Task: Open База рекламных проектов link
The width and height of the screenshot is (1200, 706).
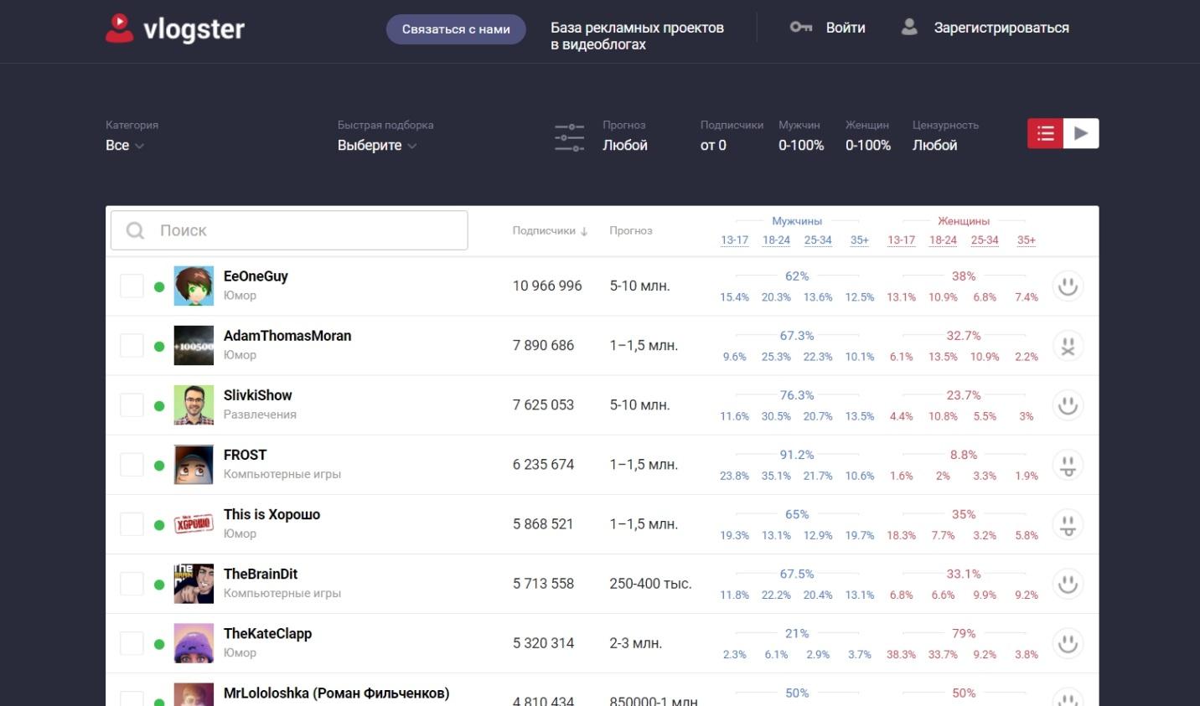Action: point(637,36)
